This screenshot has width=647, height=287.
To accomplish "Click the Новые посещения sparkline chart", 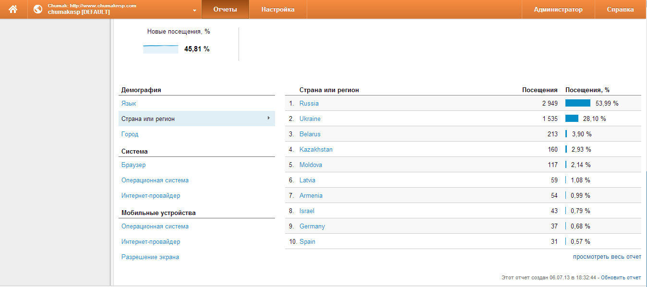I will [161, 49].
